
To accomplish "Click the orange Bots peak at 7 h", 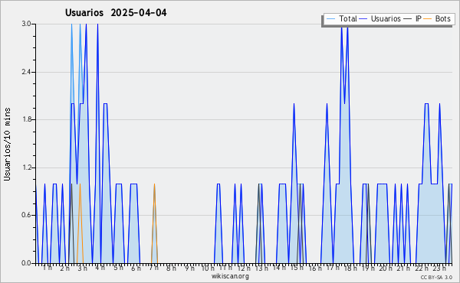I will point(154,184).
